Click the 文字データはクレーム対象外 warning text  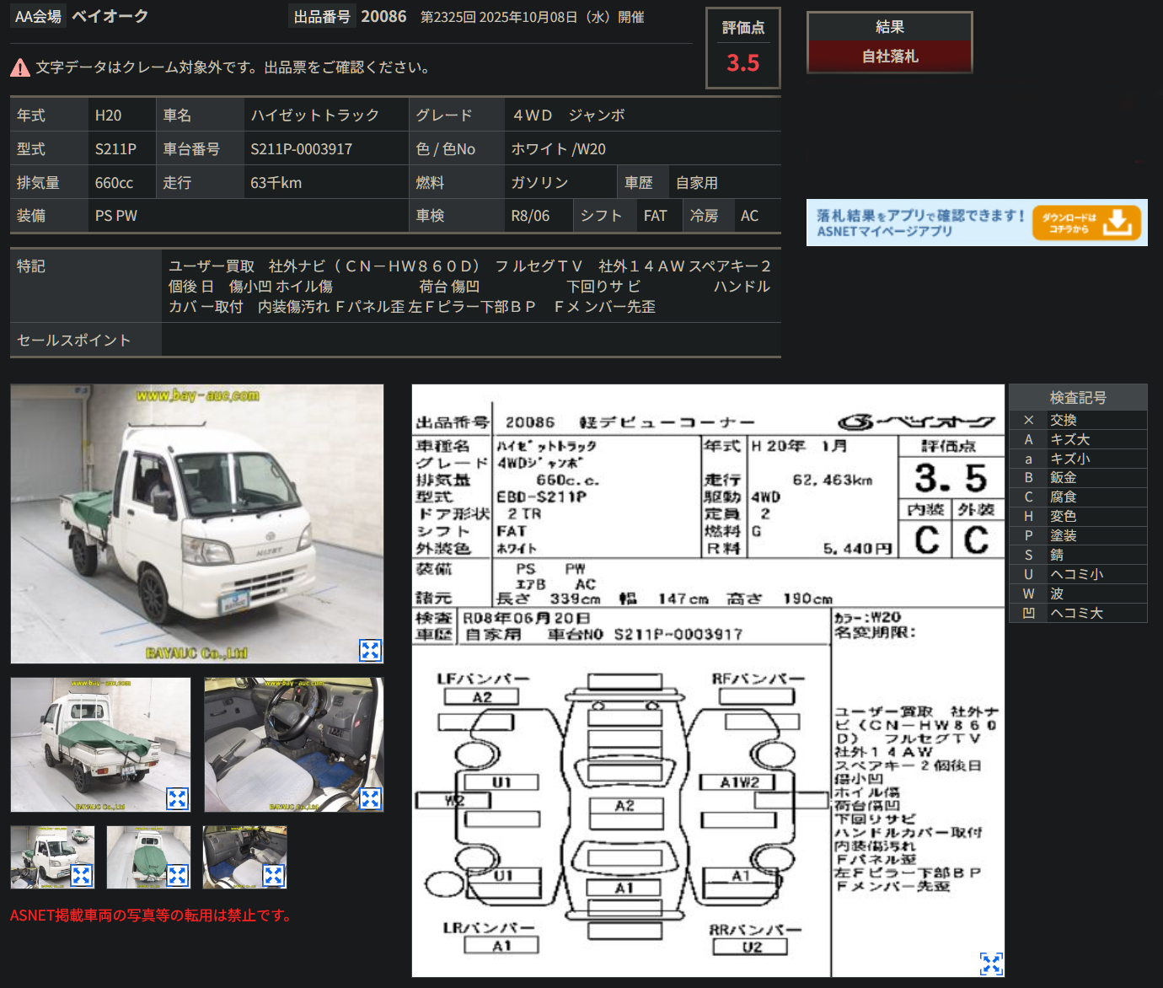(x=233, y=67)
